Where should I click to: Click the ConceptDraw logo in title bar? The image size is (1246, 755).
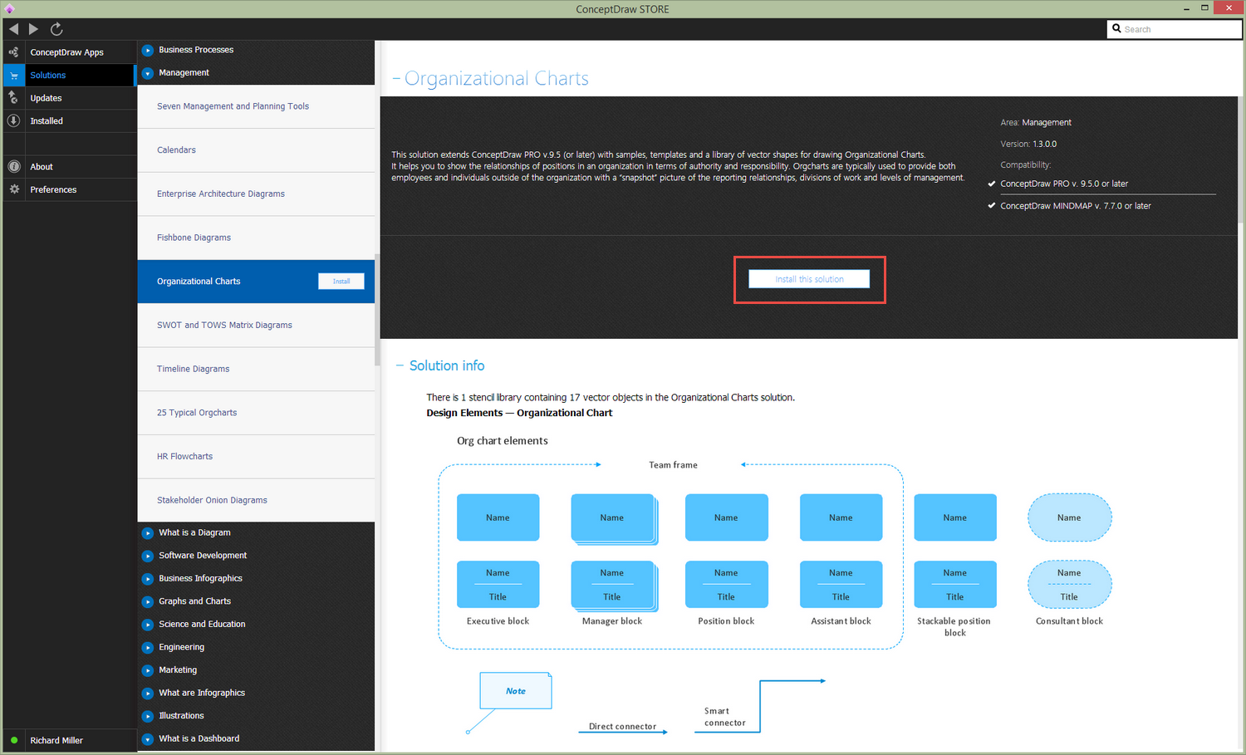click(9, 9)
